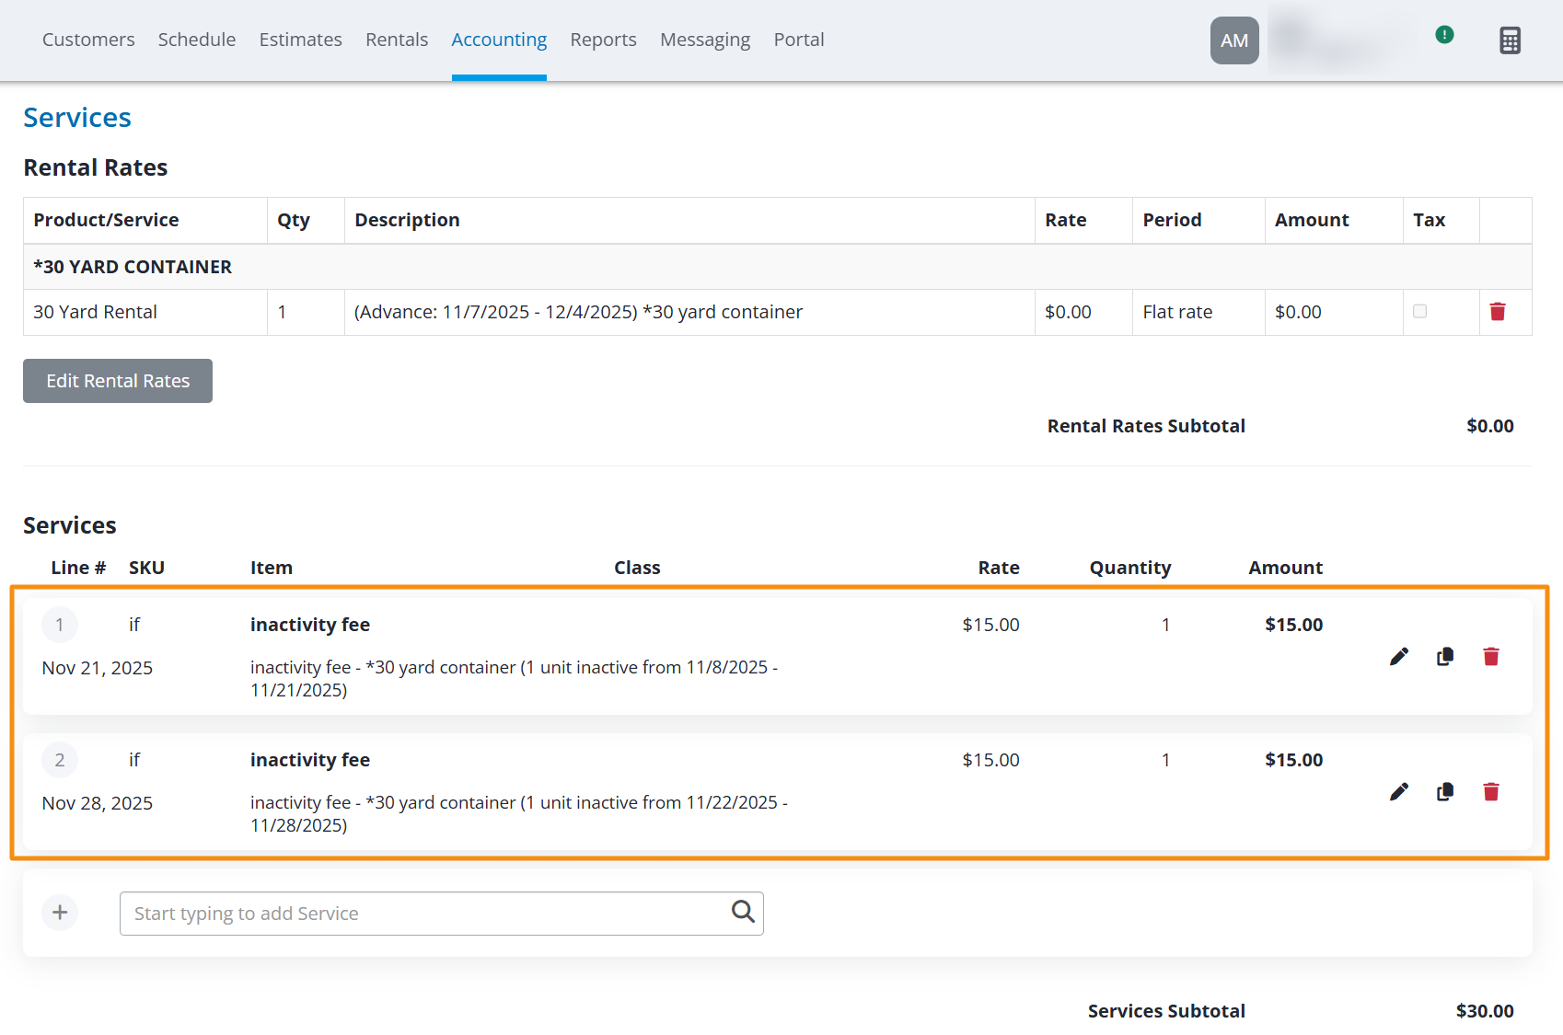The image size is (1563, 1035).
Task: Switch to the Reports tab
Action: [603, 40]
